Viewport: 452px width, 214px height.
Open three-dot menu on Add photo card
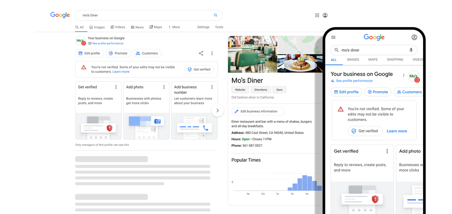click(164, 87)
